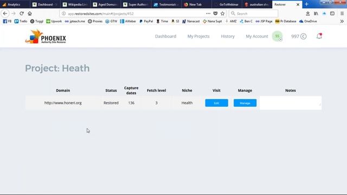Switch to the Dashboard browser tab
The width and height of the screenshot is (347, 195).
tap(45, 4)
